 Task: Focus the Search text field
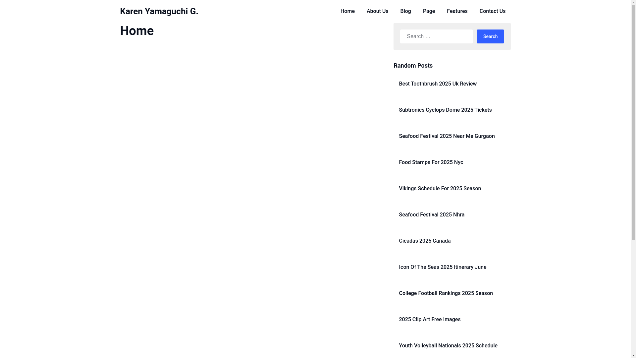click(436, 36)
